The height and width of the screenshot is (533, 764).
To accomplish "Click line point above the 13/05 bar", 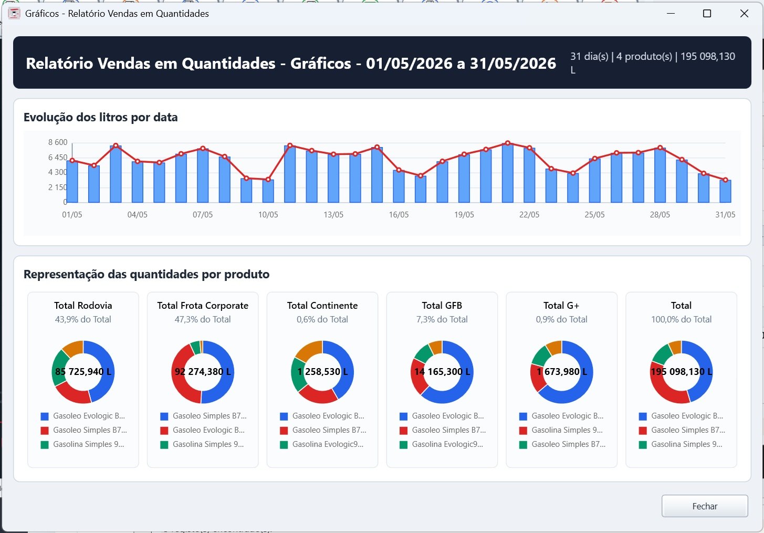I will coord(333,154).
